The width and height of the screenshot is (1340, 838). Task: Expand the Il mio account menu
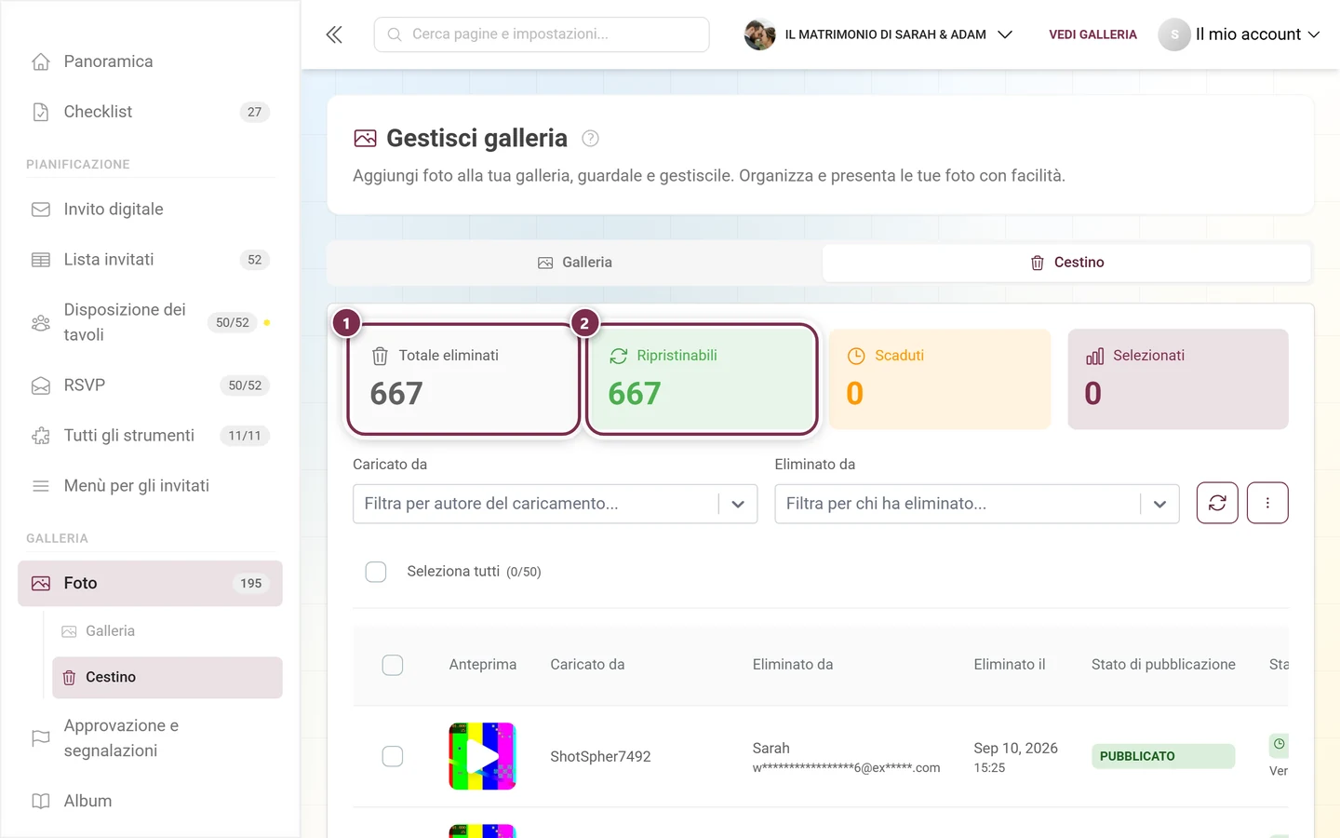click(1239, 34)
